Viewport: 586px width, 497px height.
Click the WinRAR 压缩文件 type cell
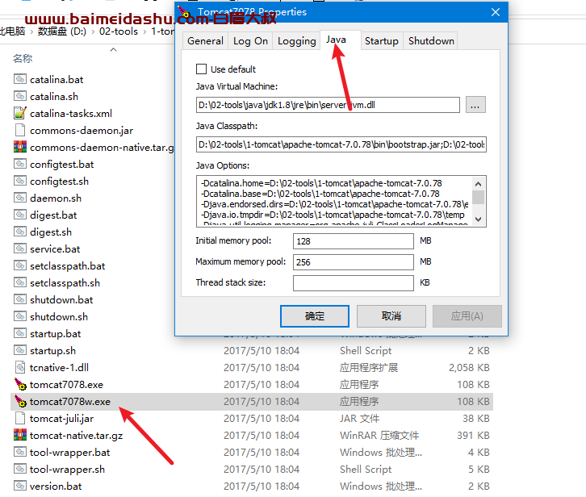click(379, 436)
